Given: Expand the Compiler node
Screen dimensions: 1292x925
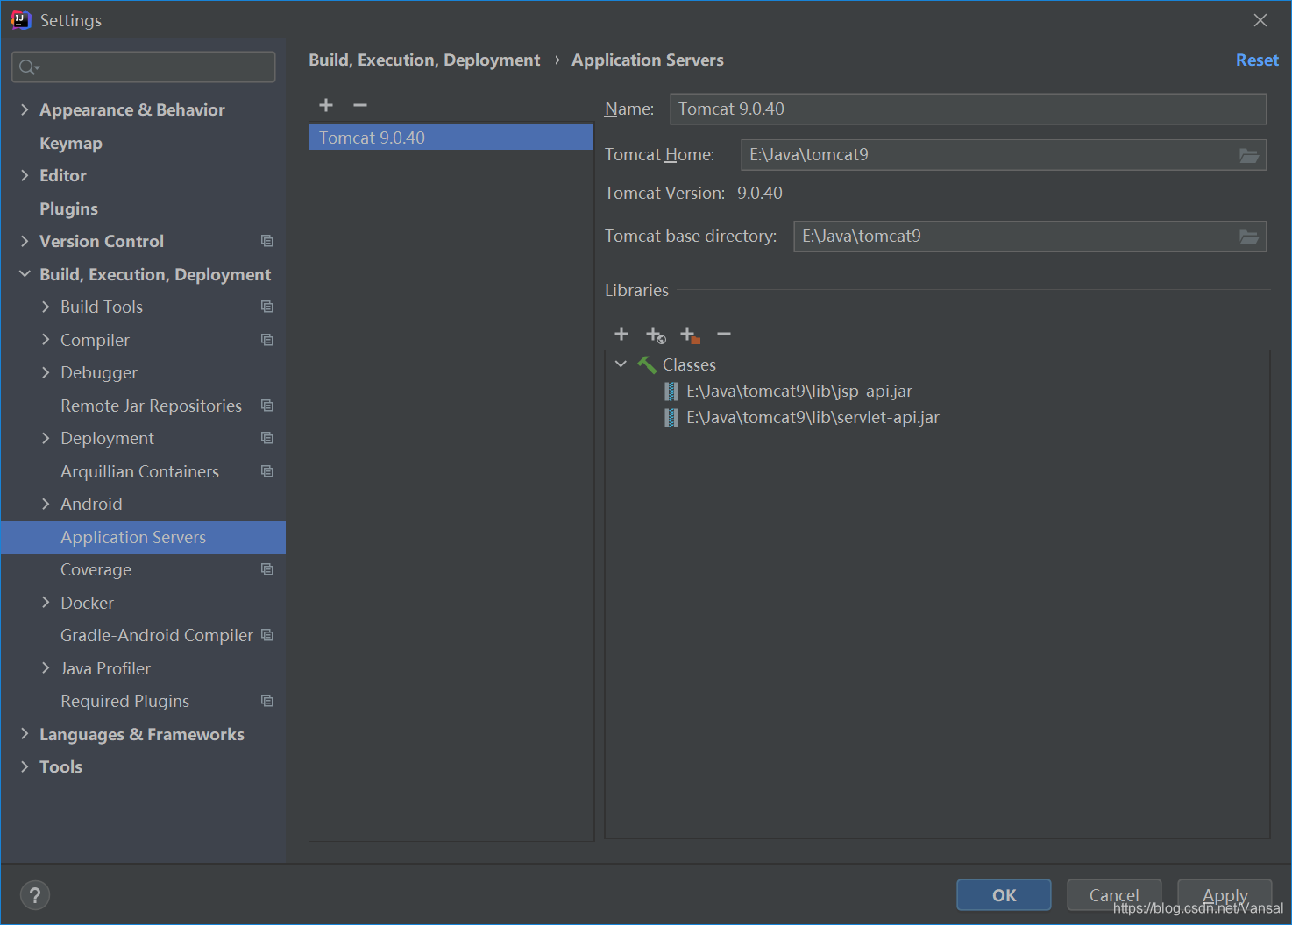Looking at the screenshot, I should 46,340.
